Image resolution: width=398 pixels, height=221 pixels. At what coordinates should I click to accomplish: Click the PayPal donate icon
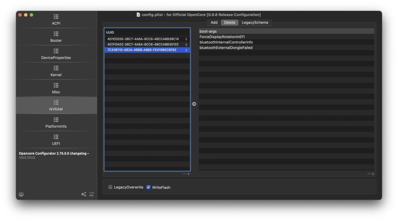(92, 194)
